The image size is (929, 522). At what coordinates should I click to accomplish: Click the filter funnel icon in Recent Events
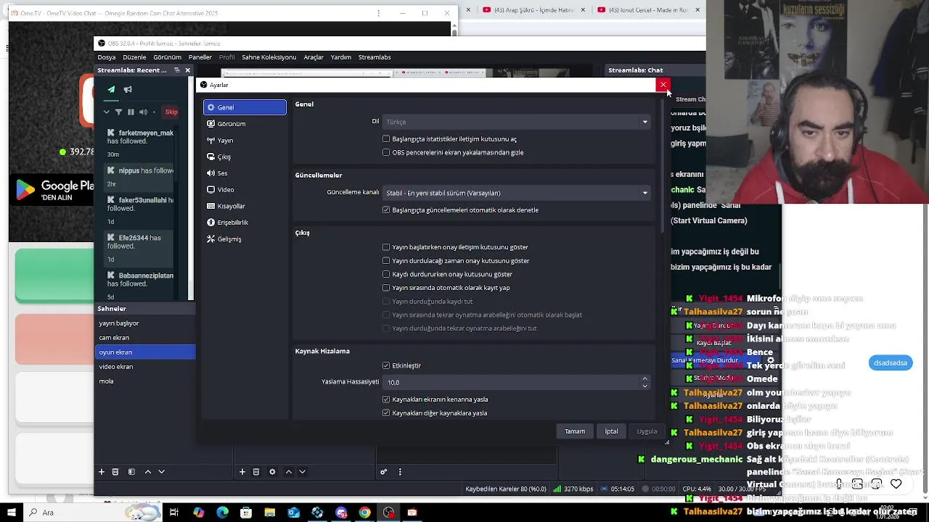coord(118,112)
